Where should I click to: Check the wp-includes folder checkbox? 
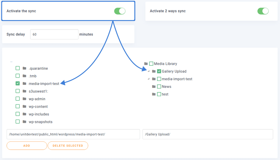pos(18,114)
